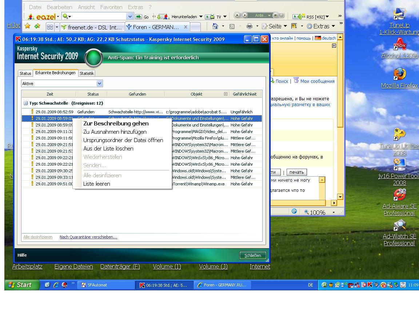Click the zoom magnifier in IE status bar

307,212
